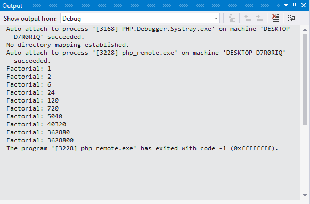This screenshot has width=310, height=204.
Task: Place cursor on 'Factorial: 1' line
Action: pyautogui.click(x=29, y=69)
